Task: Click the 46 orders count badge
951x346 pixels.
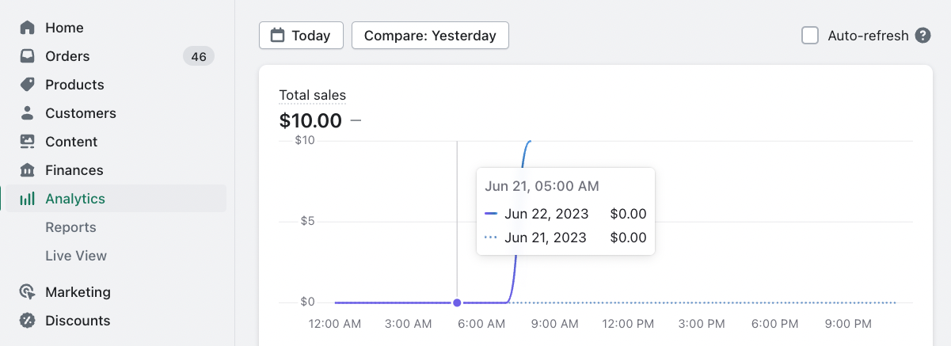Action: tap(199, 56)
